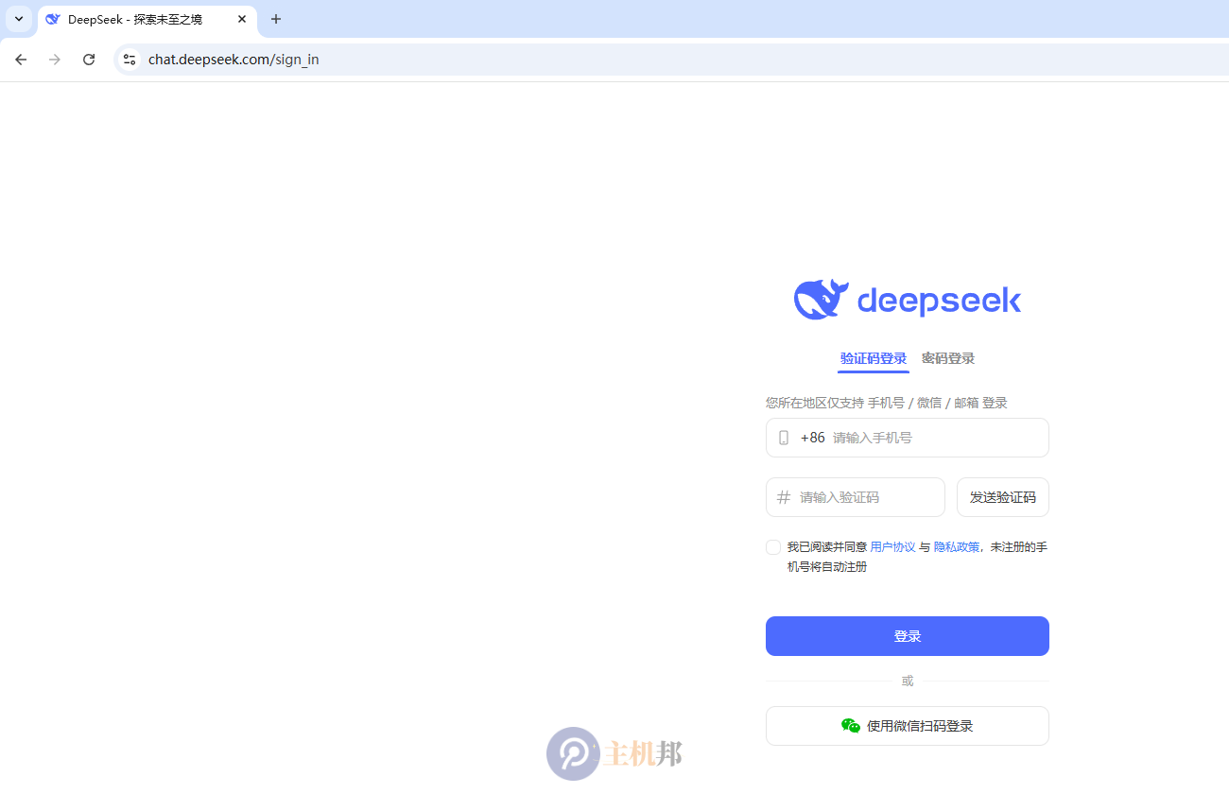Check the agreement checkbox

point(773,547)
